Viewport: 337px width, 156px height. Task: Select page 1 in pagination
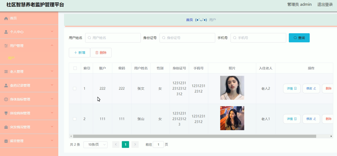(x=126, y=145)
